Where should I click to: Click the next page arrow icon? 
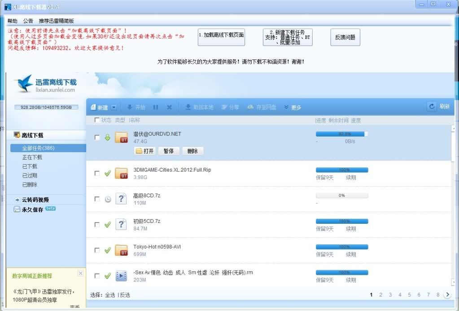coord(447,294)
